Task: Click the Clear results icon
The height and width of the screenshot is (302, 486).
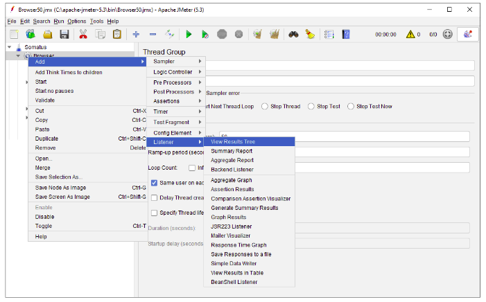Action: (x=257, y=34)
